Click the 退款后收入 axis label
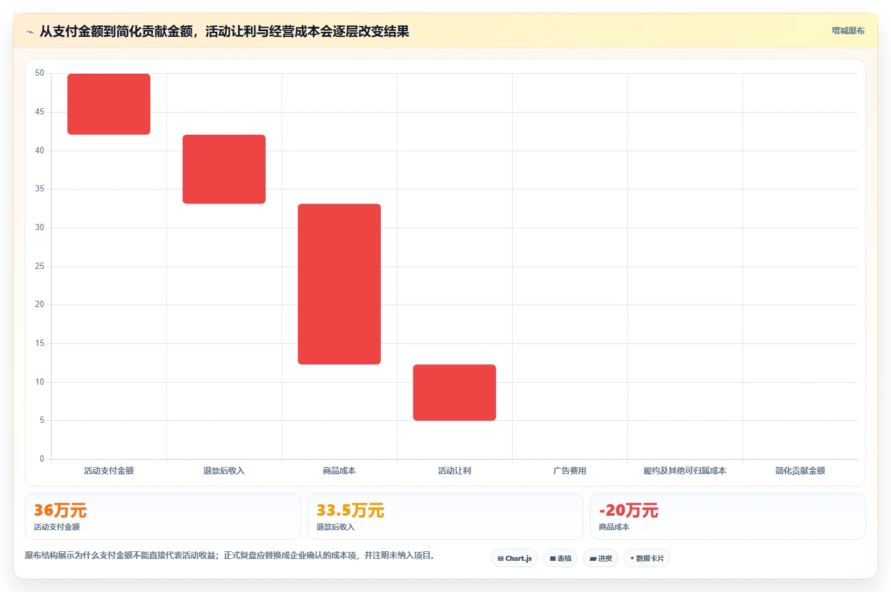Image resolution: width=891 pixels, height=592 pixels. (224, 471)
